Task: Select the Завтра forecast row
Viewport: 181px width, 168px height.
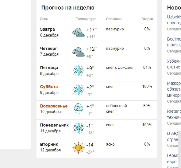Action: [x=97, y=33]
